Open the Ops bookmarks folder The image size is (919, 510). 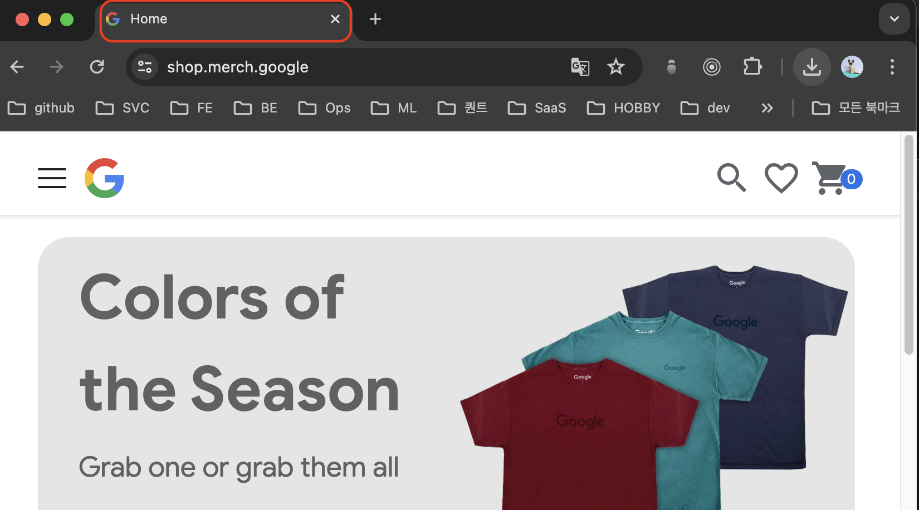click(x=325, y=107)
